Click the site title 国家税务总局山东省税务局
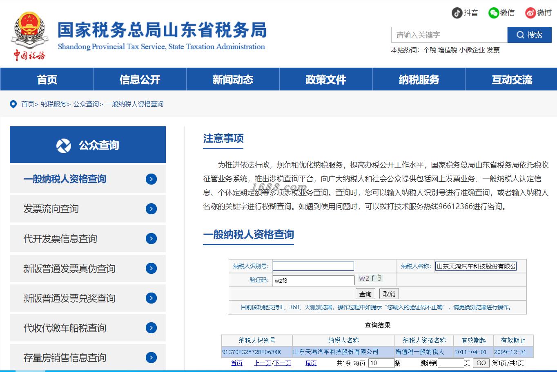 [x=162, y=30]
